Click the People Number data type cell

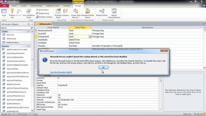[x=80, y=46]
